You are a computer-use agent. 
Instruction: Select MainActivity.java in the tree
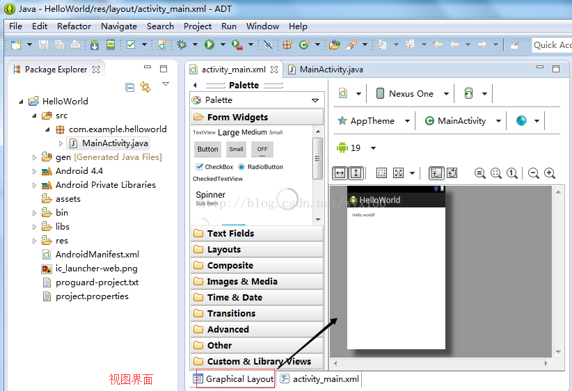[x=115, y=143]
